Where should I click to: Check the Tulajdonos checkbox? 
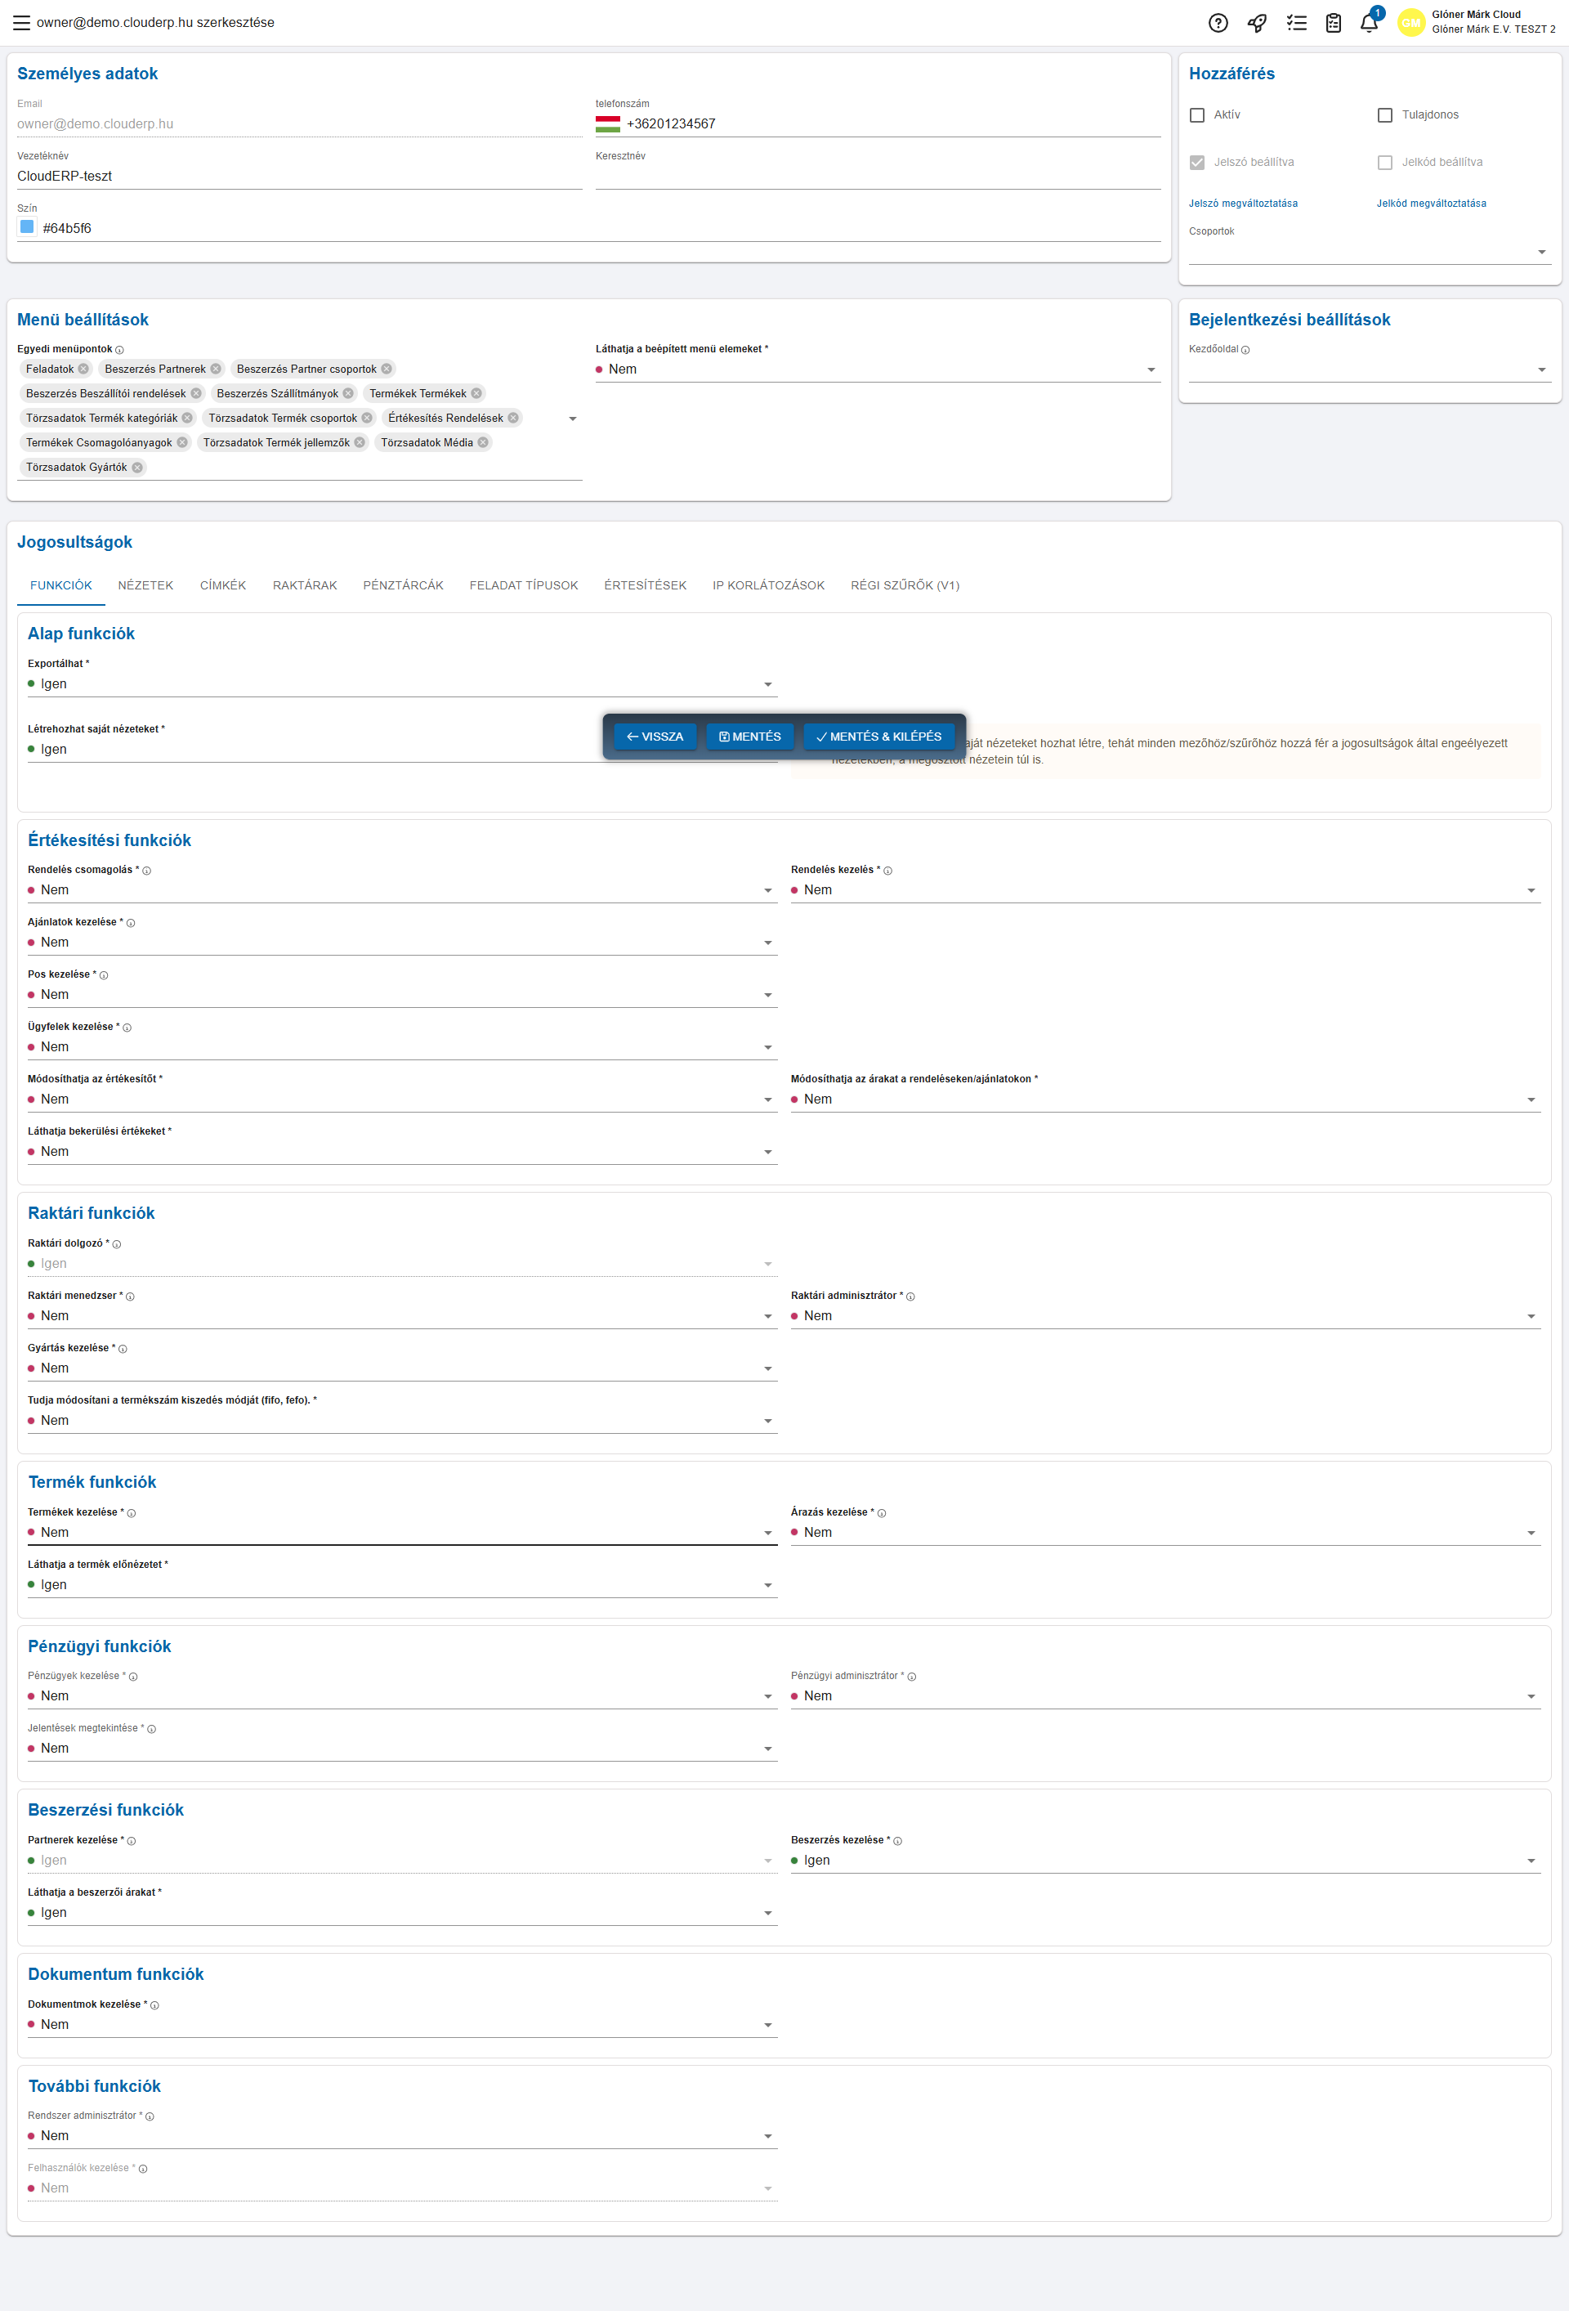click(1384, 115)
